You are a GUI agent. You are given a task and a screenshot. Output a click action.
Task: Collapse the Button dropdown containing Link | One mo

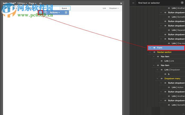pyautogui.click(x=161, y=39)
